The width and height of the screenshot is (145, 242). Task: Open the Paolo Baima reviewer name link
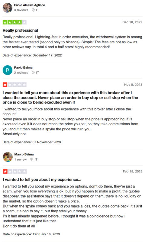click(23, 67)
